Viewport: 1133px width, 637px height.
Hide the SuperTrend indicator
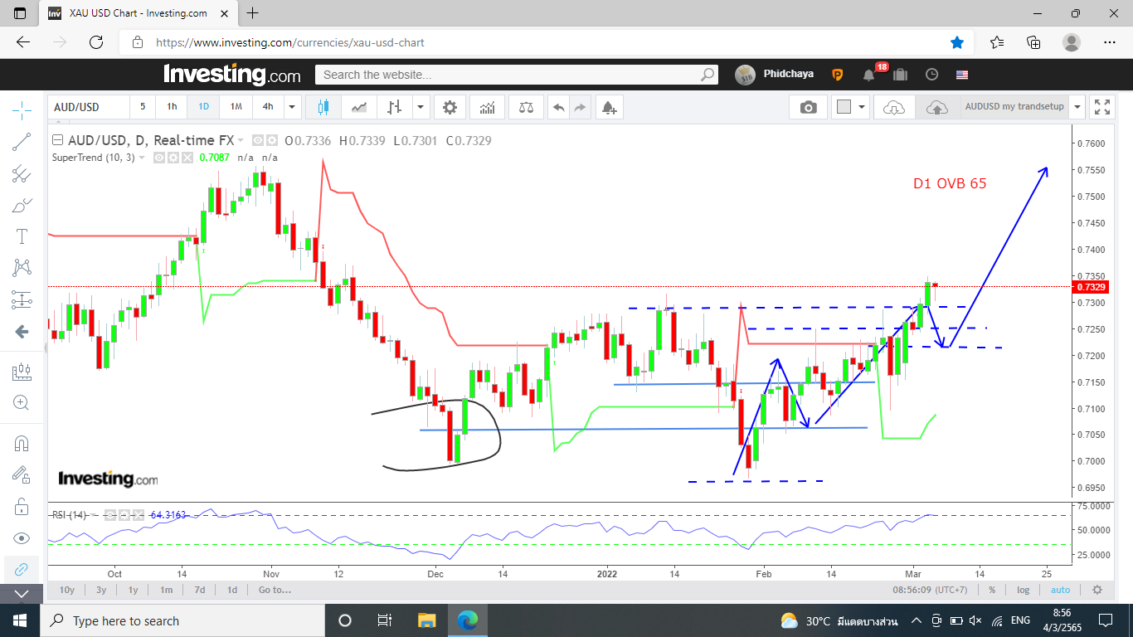pyautogui.click(x=158, y=158)
